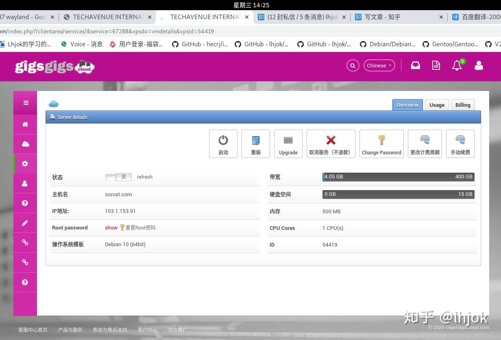This screenshot has width=501, height=340.
Task: Open the sidebar hamburger menu
Action: (x=25, y=103)
